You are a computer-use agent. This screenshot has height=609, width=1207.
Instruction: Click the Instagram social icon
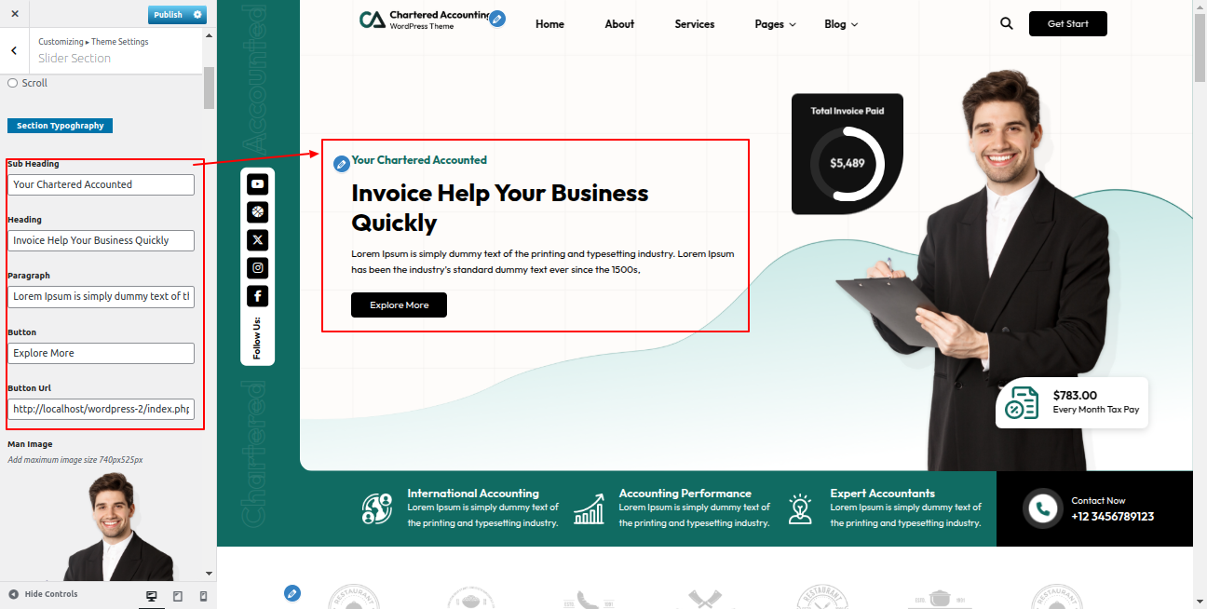257,268
